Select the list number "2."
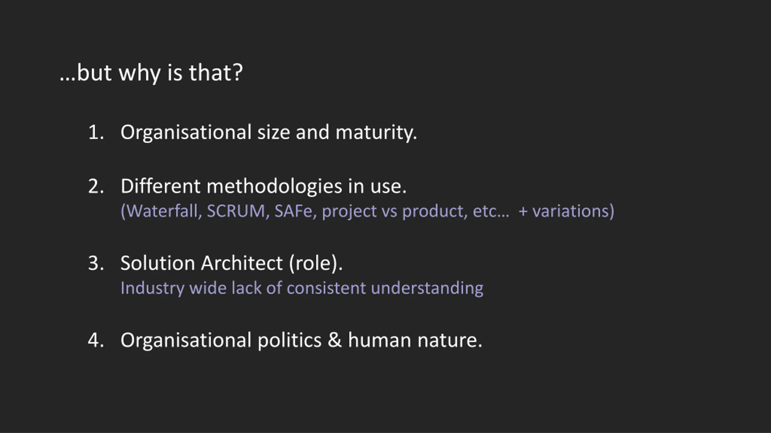The width and height of the screenshot is (771, 433). (96, 186)
